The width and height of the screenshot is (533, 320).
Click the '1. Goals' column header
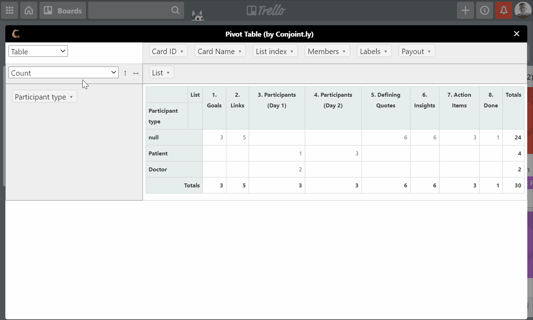[x=214, y=108]
